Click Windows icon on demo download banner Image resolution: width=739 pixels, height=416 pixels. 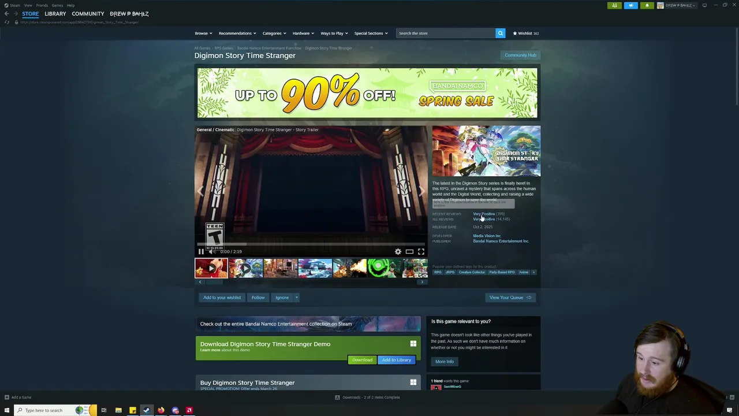coord(413,344)
